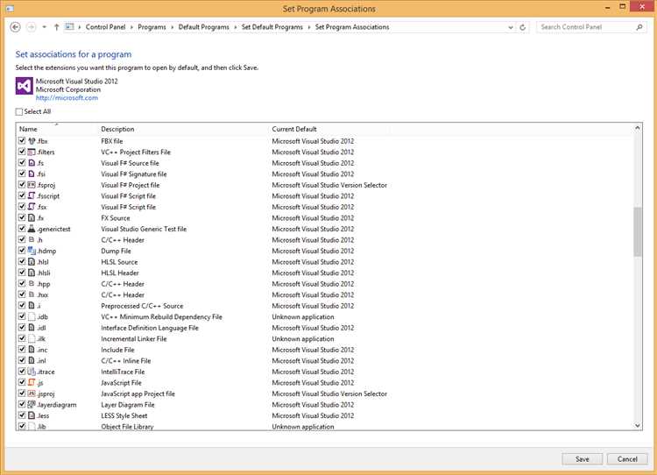Expand chevron after Control Panel breadcrumb
Viewport: 657px width, 475px height.
131,27
